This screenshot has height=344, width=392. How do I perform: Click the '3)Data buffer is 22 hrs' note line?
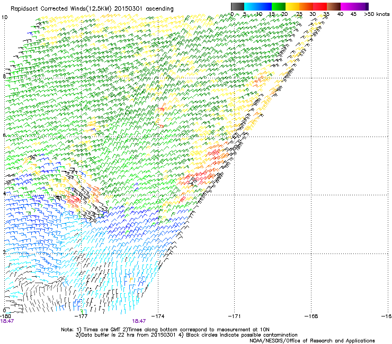click(186, 335)
